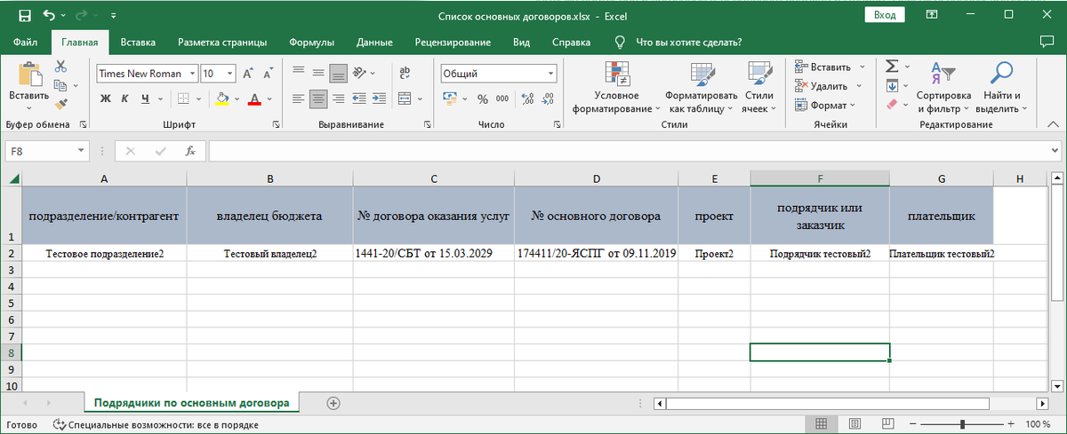Expand the Times New Roman font dropdown
This screenshot has width=1067, height=434.
tap(190, 74)
